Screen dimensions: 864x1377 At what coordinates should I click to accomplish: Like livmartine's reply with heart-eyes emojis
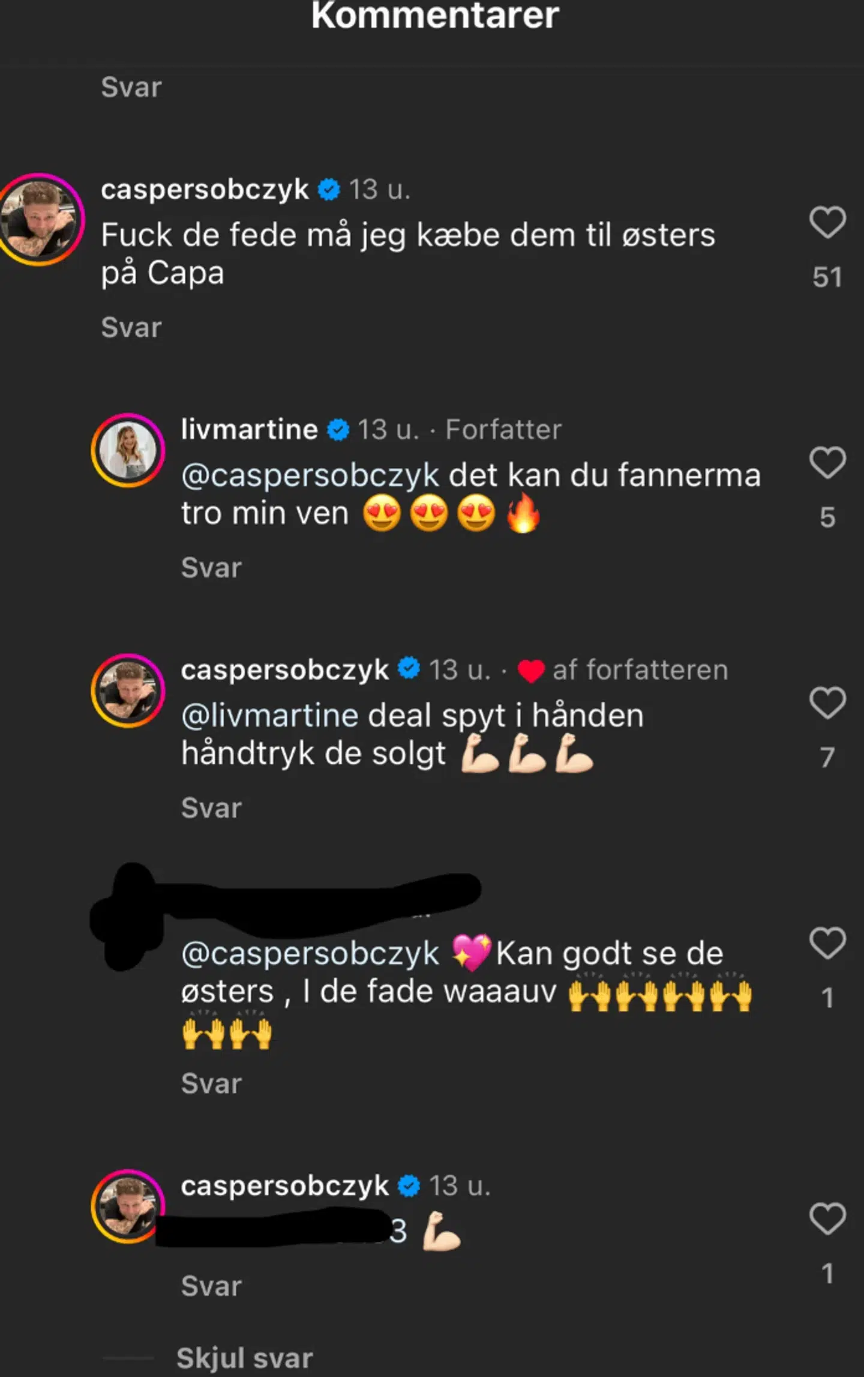pos(827,463)
